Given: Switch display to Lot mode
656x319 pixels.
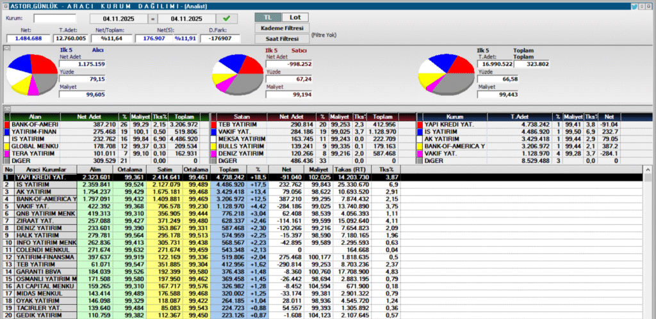Looking at the screenshot, I should (x=294, y=17).
